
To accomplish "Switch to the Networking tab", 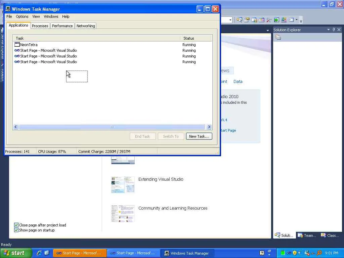I will (86, 26).
